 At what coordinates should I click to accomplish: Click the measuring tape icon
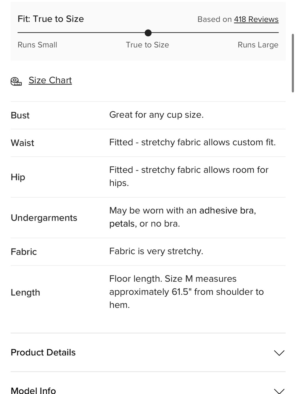[16, 81]
